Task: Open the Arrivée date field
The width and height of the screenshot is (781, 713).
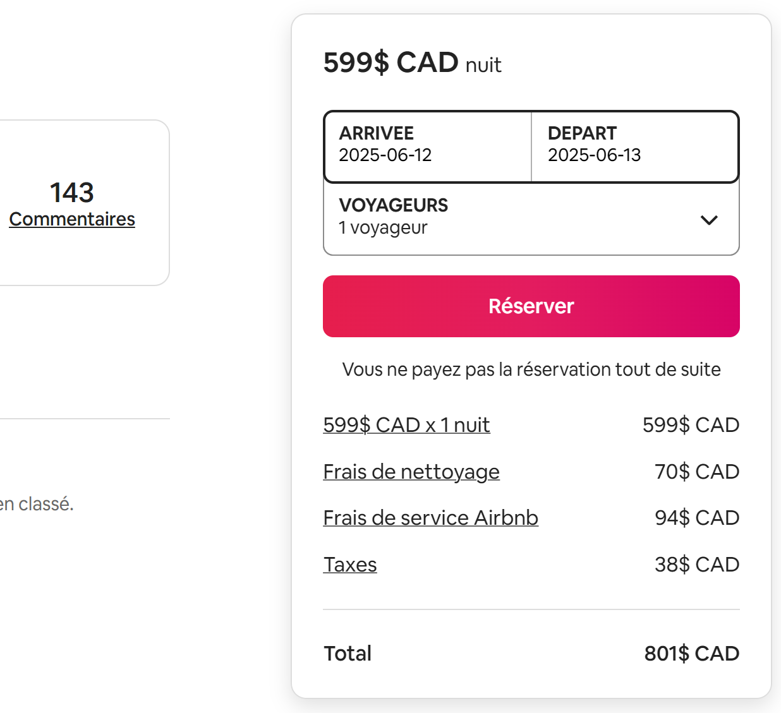Action: point(428,147)
